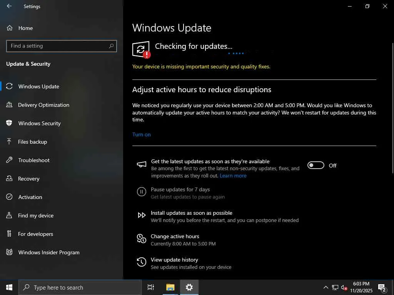Click the Delivery Optimization icon

point(9,104)
